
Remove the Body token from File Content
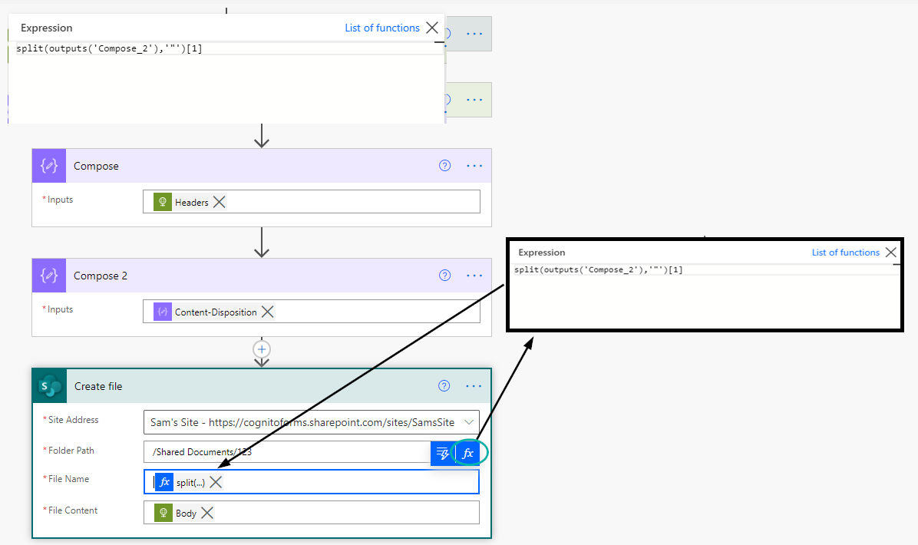(x=206, y=513)
